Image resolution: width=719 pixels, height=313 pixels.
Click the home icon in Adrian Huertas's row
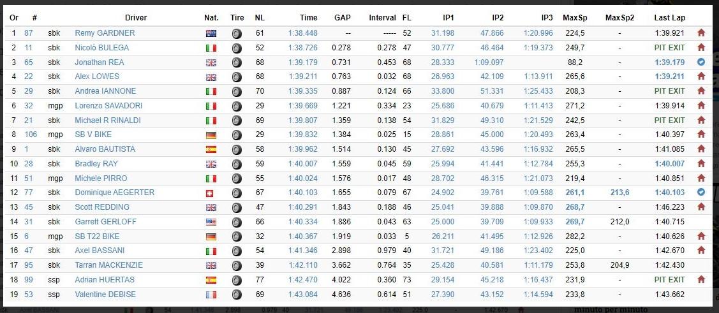click(x=700, y=280)
